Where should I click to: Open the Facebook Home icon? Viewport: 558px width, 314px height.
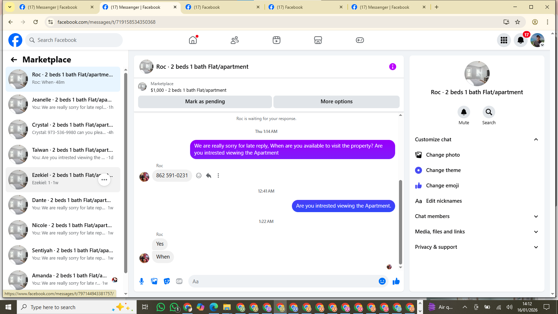coord(193,40)
